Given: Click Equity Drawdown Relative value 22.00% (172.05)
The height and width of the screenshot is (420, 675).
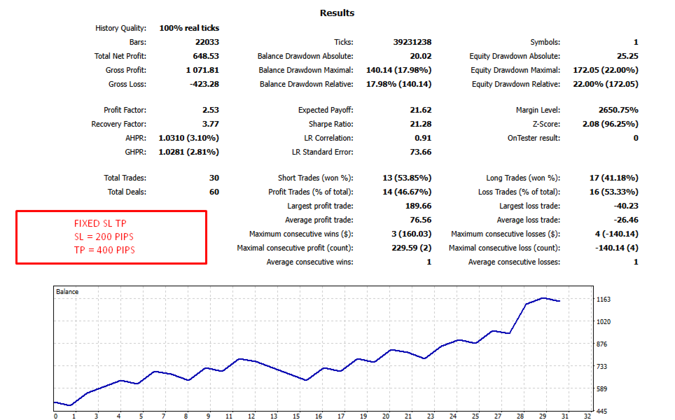Looking at the screenshot, I should (x=606, y=84).
